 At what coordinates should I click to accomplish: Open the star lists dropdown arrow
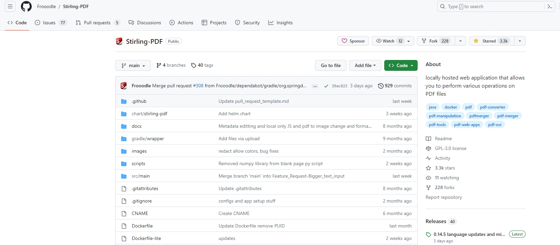pos(520,41)
